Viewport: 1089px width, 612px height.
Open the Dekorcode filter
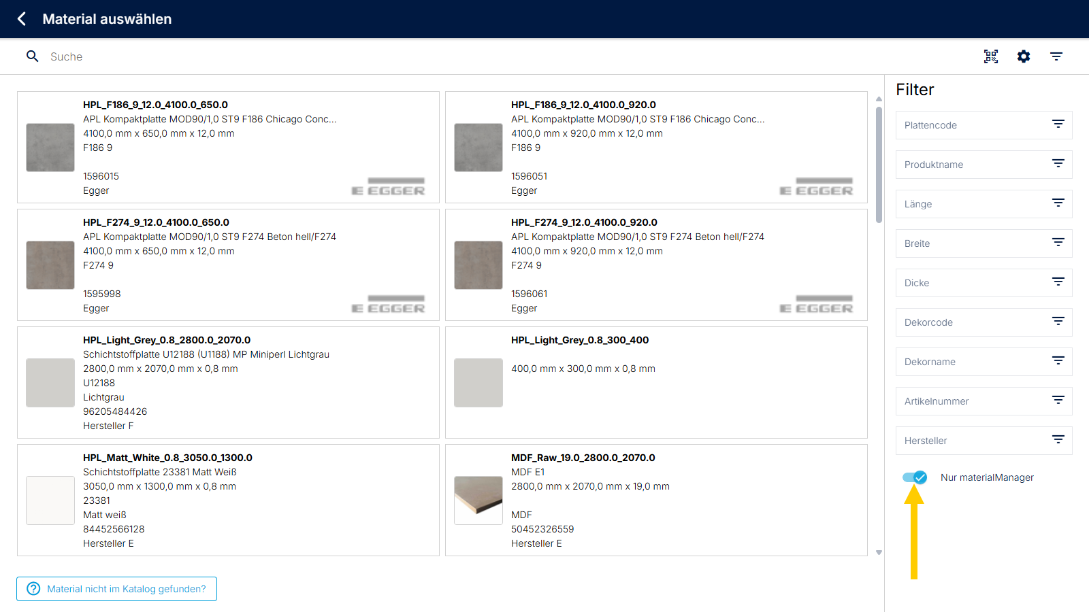click(984, 322)
